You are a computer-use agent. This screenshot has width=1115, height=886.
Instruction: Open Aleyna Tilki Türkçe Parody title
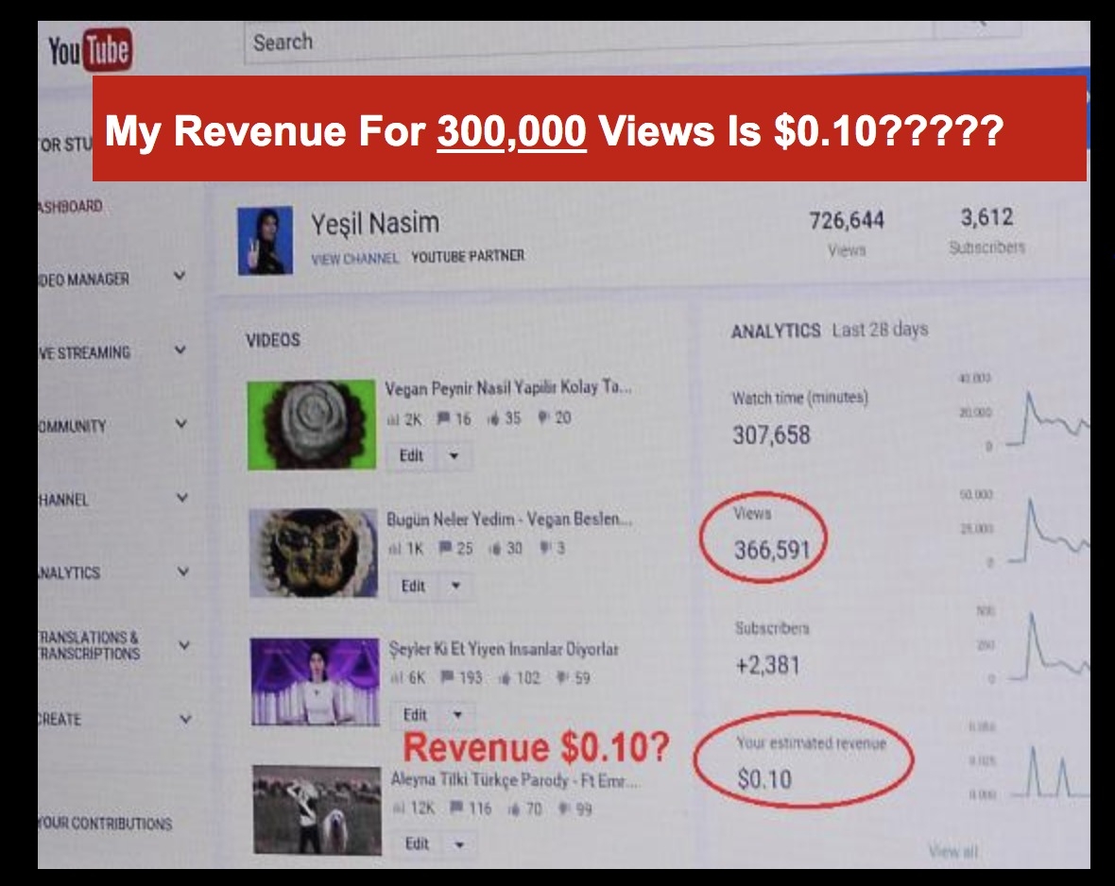515,780
